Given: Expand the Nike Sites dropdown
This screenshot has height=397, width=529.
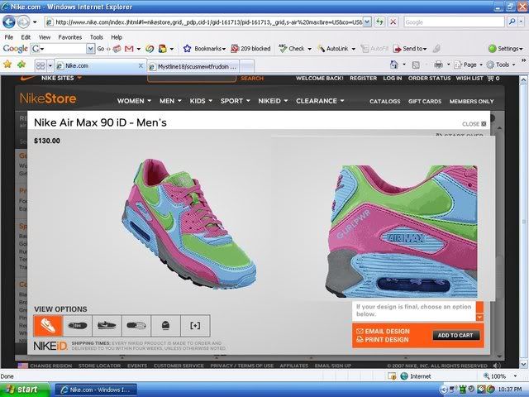Looking at the screenshot, I should coord(61,78).
